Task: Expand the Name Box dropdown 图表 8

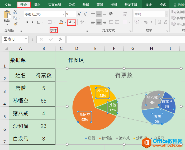Action: tap(26, 39)
